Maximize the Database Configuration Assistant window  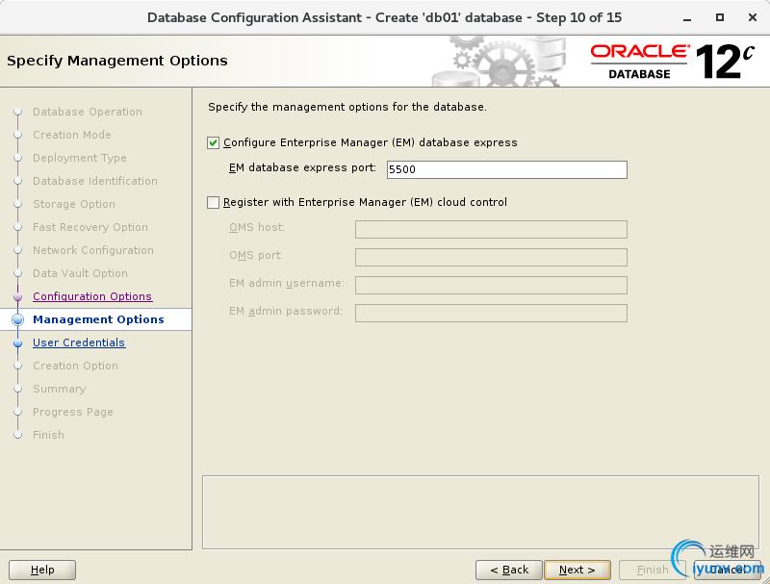719,17
